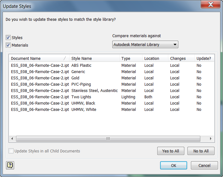Sort by Type column header
Viewport: 223px width, 177px height.
131,58
